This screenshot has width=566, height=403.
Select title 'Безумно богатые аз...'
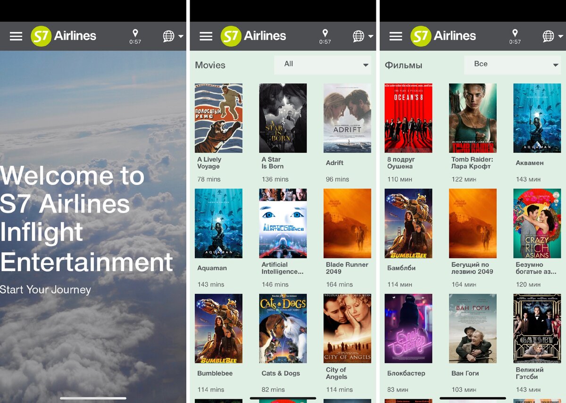tap(536, 268)
